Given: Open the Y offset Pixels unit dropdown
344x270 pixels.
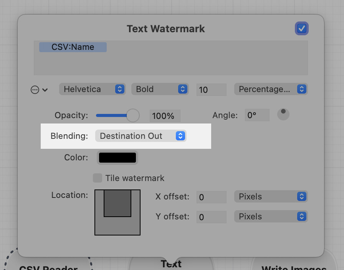Looking at the screenshot, I should tap(271, 217).
